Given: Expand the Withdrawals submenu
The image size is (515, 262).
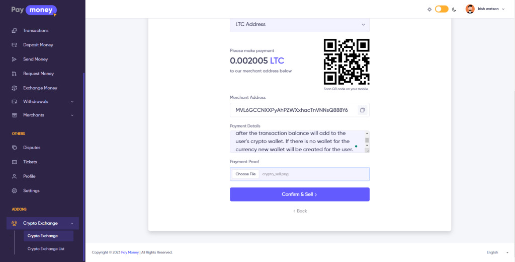Looking at the screenshot, I should pyautogui.click(x=72, y=102).
